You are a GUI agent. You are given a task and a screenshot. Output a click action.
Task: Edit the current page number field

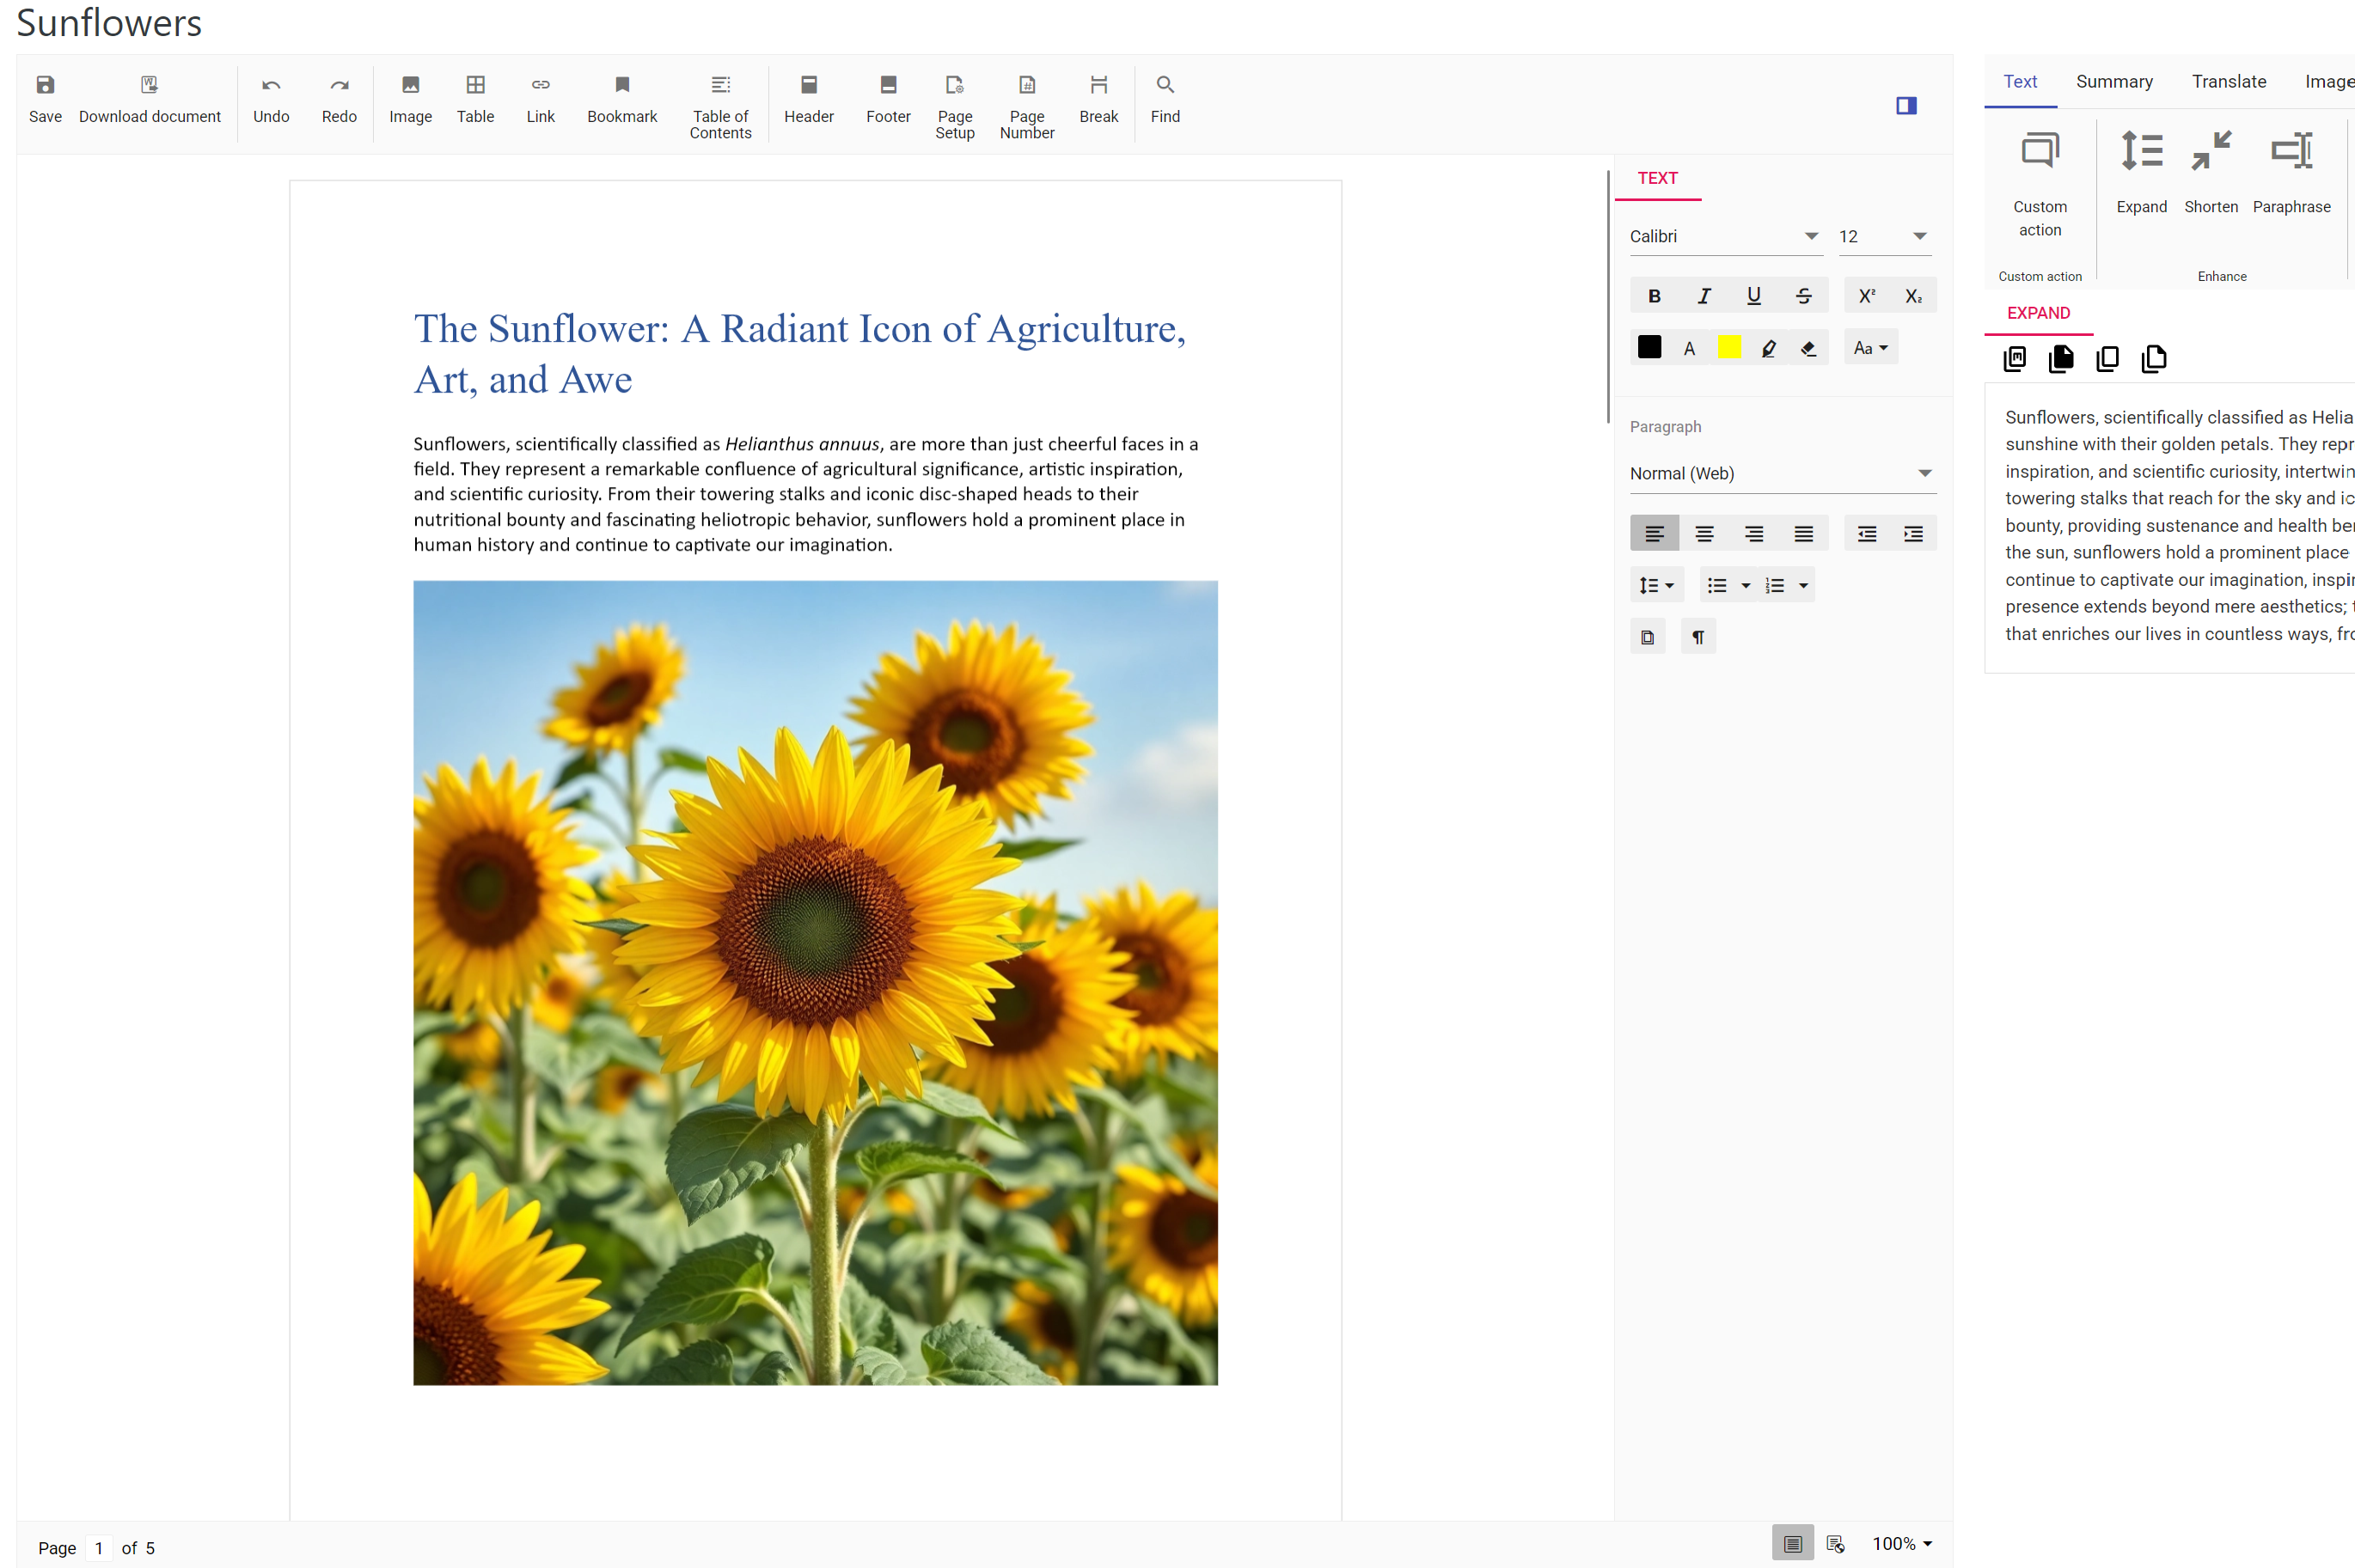tap(99, 1547)
